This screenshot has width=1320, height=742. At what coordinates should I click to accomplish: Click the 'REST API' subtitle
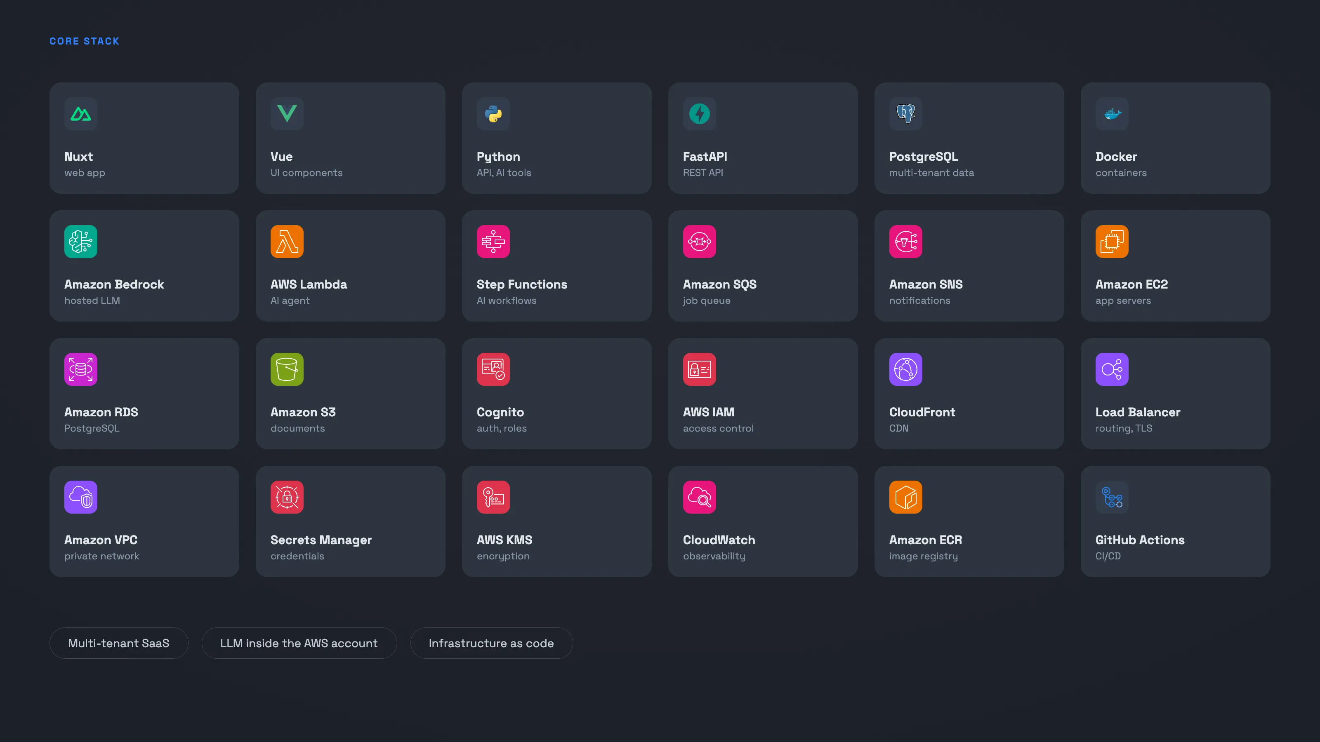(x=703, y=173)
